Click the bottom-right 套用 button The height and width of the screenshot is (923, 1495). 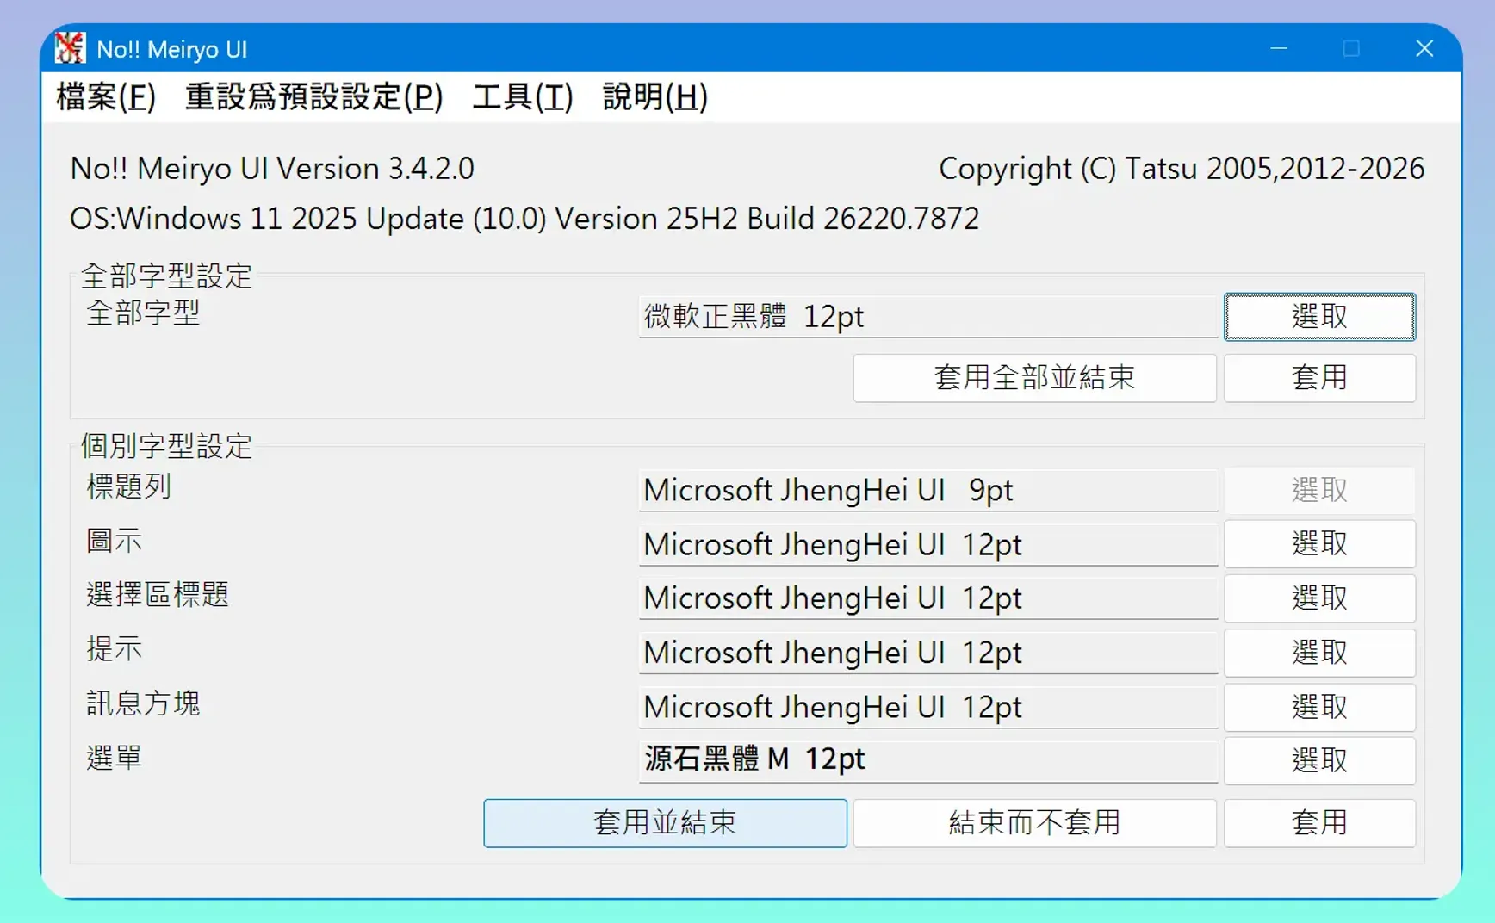point(1318,823)
